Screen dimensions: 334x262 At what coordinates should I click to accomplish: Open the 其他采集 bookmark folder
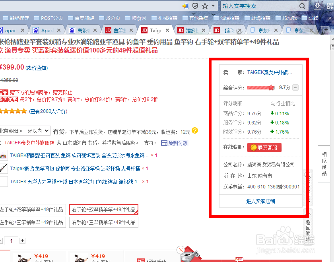[x=196, y=18]
